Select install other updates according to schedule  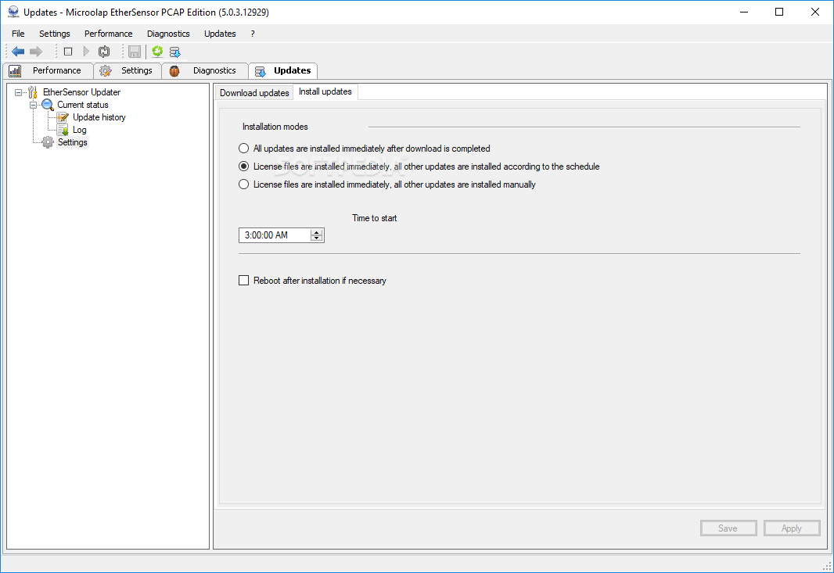coord(243,167)
